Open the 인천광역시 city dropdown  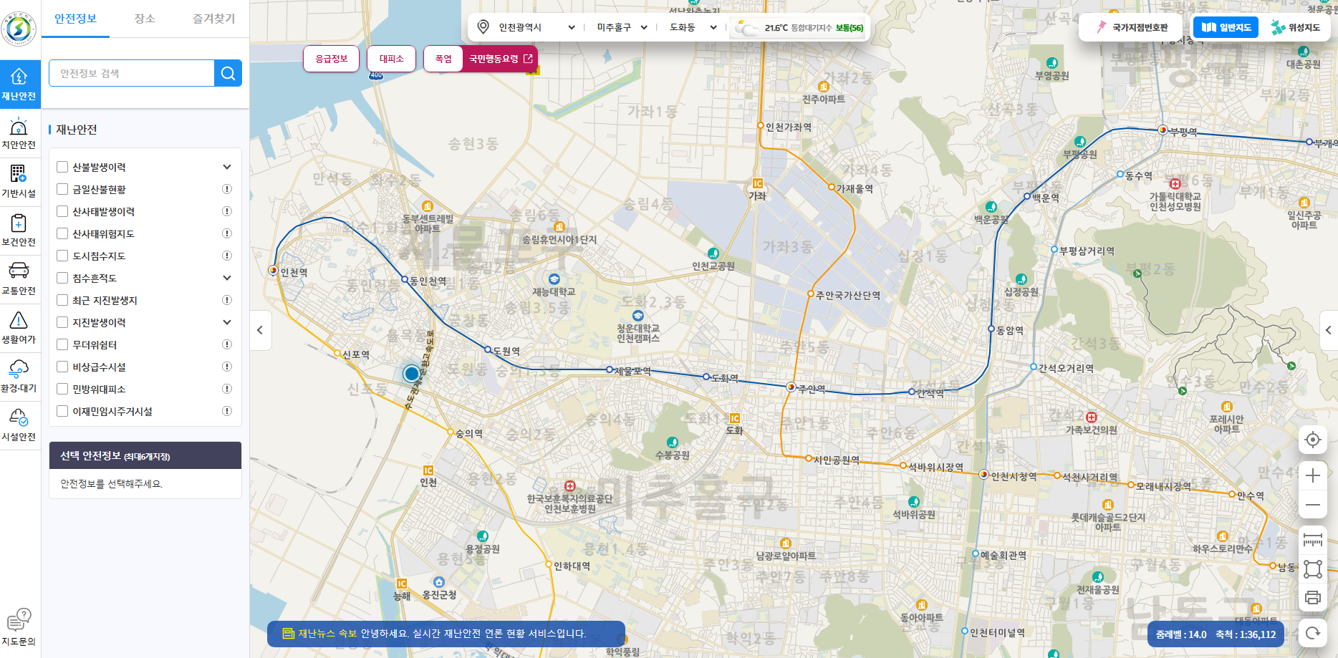(536, 27)
